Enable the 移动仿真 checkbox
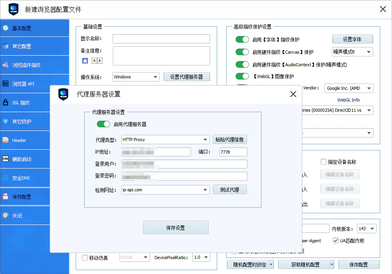392x274 pixels. point(84,257)
